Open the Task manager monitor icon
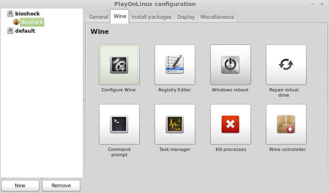 tap(175, 124)
